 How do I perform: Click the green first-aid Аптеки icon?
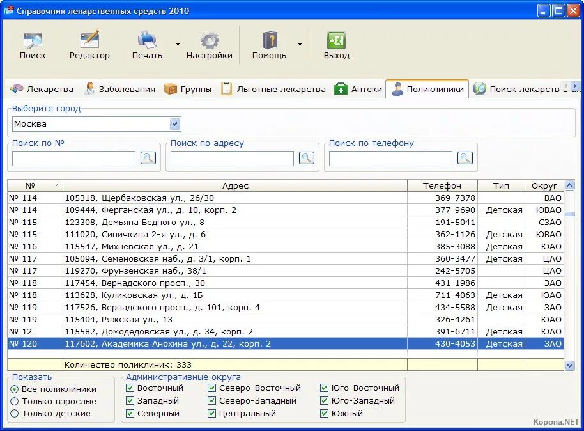[341, 89]
